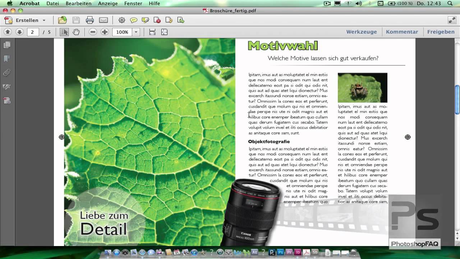Toggle fit one full page icon
Image resolution: width=460 pixels, height=259 pixels.
(x=164, y=32)
